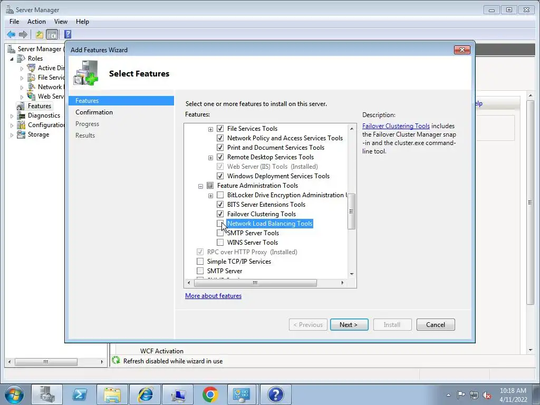Click the Storage node icon
Screen dimensions: 540x405
(x=21, y=134)
